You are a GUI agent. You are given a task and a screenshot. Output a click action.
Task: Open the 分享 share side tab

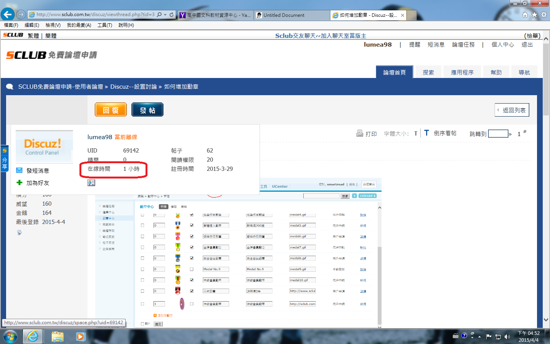[x=4, y=158]
